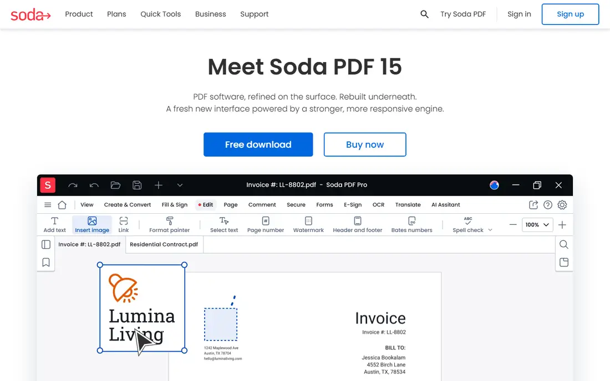This screenshot has width=610, height=381.
Task: Open the Support nav menu
Action: coord(254,14)
